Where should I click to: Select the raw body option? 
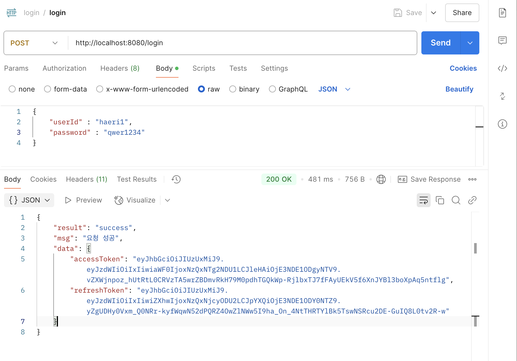point(201,89)
